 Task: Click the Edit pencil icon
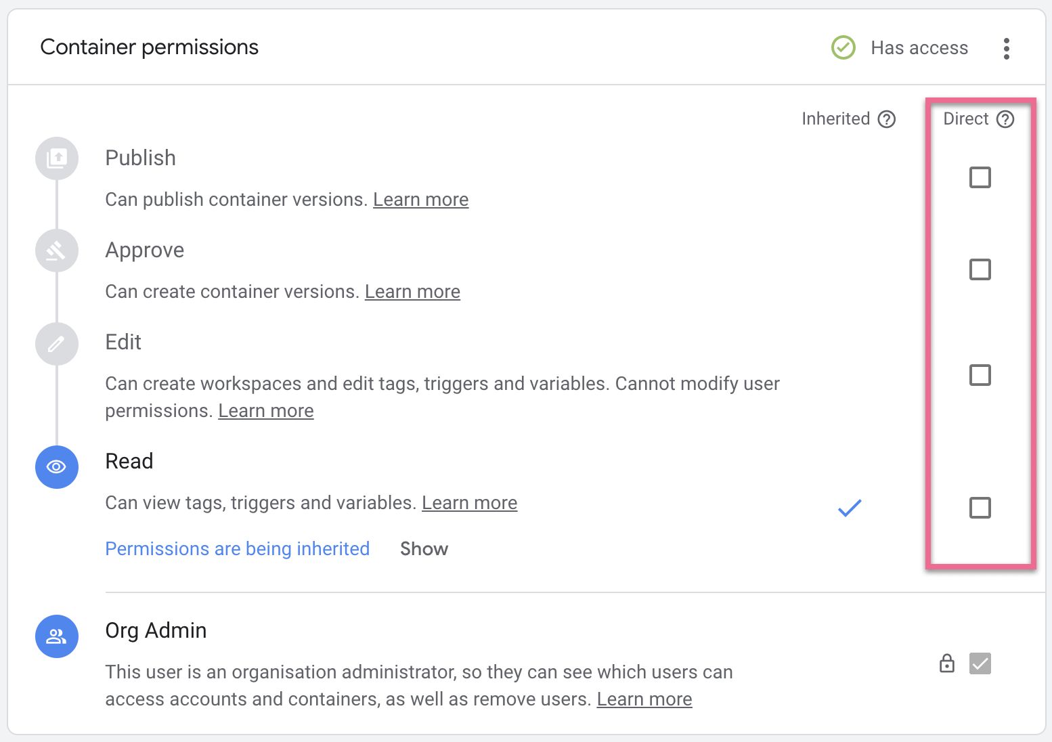coord(57,343)
